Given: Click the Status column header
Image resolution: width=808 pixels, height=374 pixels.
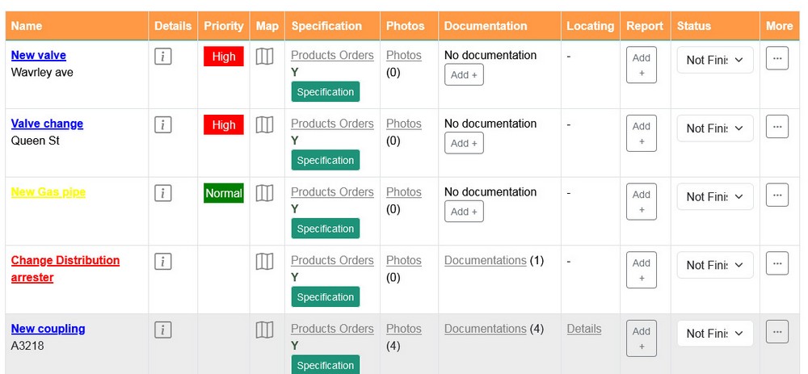Looking at the screenshot, I should [x=693, y=26].
